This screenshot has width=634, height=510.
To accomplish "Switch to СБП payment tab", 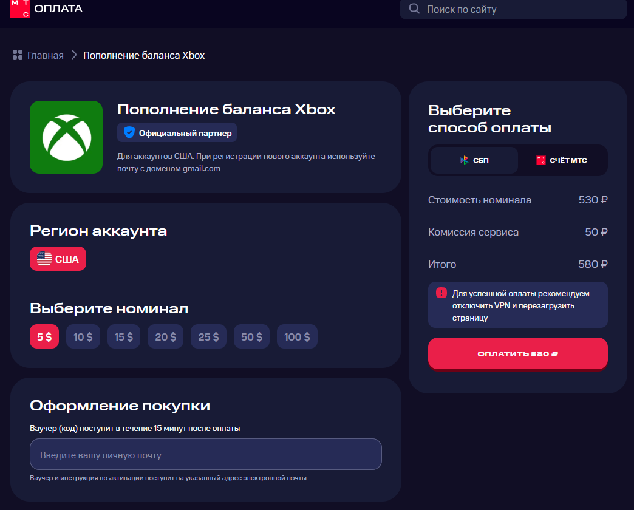I will [474, 160].
